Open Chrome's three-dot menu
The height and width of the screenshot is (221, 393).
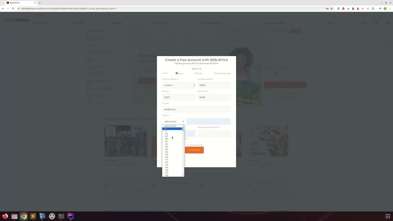click(x=390, y=9)
